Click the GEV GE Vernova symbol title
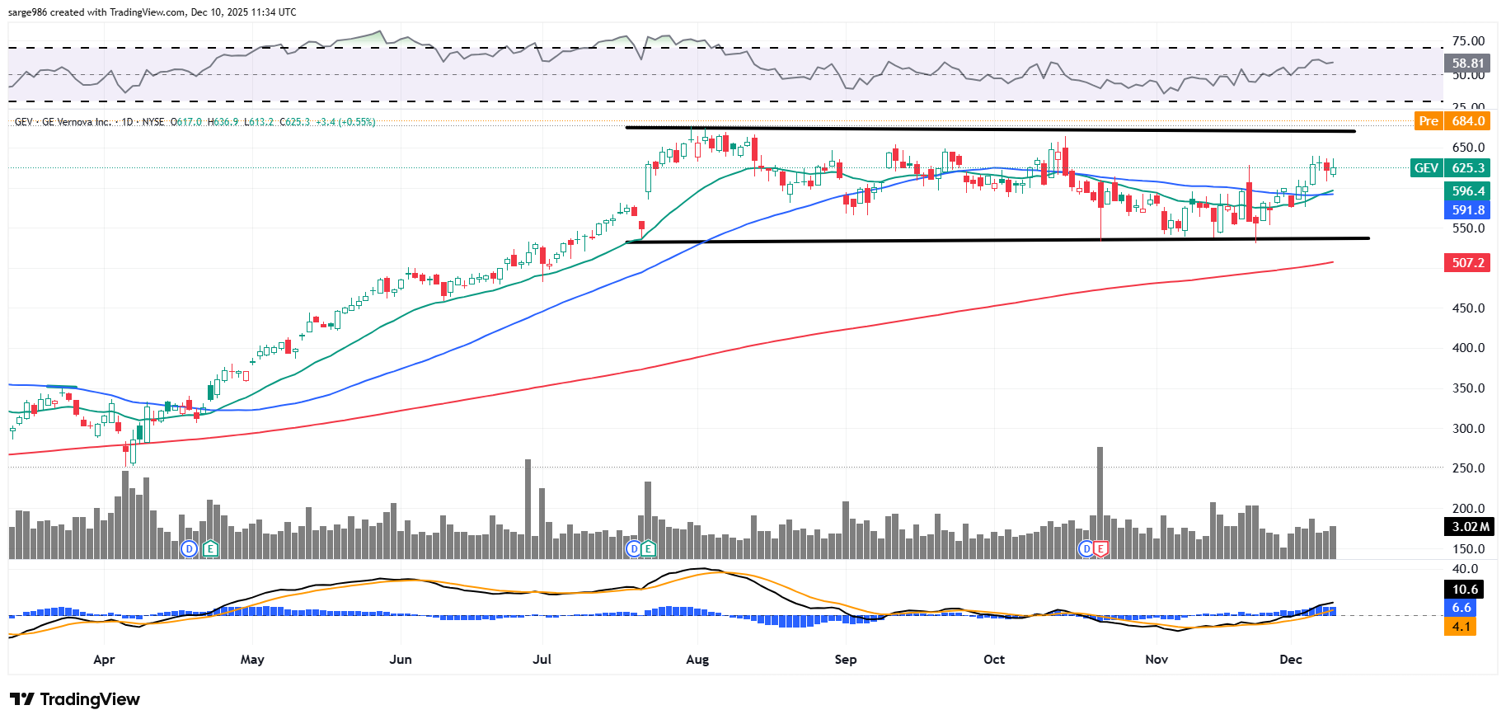This screenshot has height=724, width=1506. click(63, 122)
